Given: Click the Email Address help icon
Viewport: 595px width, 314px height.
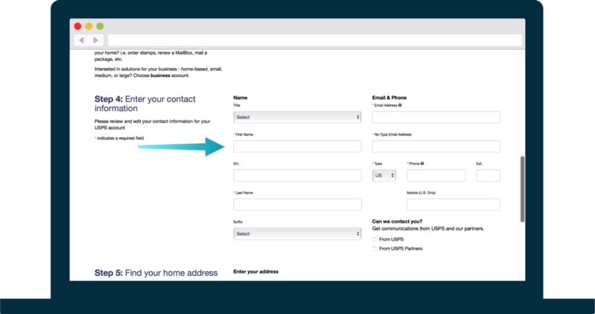Looking at the screenshot, I should pyautogui.click(x=400, y=105).
